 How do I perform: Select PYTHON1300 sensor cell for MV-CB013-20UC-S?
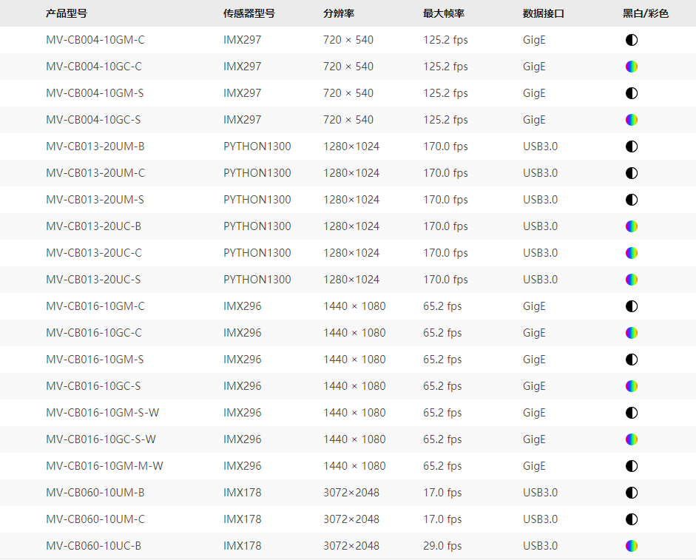click(257, 280)
